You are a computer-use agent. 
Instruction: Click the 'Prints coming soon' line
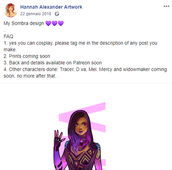[x=27, y=56]
